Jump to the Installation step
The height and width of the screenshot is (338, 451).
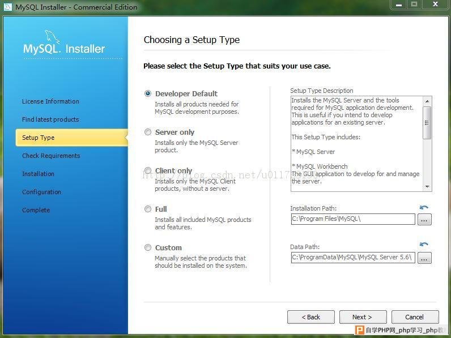point(39,174)
